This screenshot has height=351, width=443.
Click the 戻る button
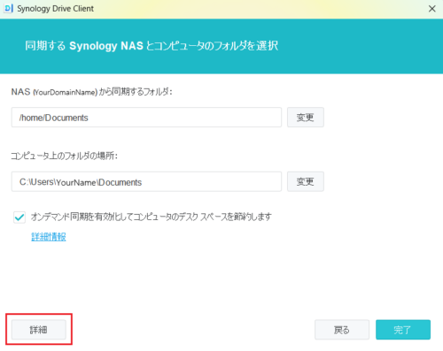pyautogui.click(x=342, y=330)
